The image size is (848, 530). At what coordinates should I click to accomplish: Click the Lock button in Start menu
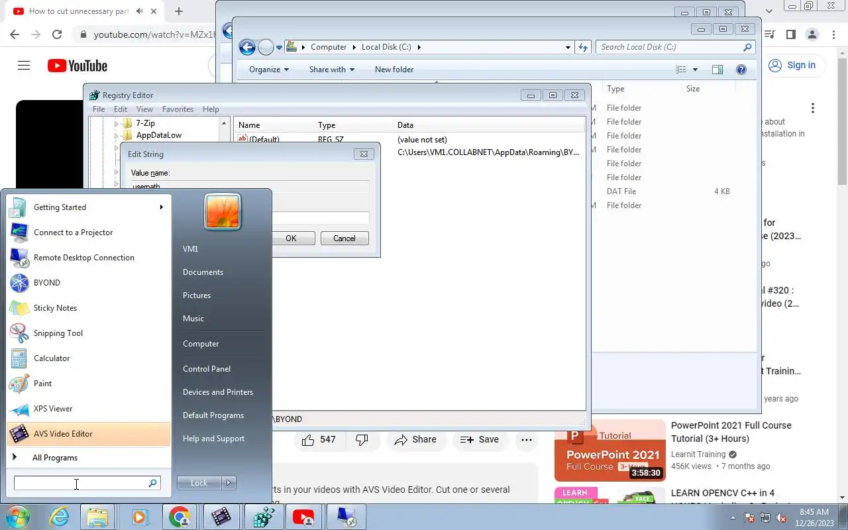pos(199,483)
